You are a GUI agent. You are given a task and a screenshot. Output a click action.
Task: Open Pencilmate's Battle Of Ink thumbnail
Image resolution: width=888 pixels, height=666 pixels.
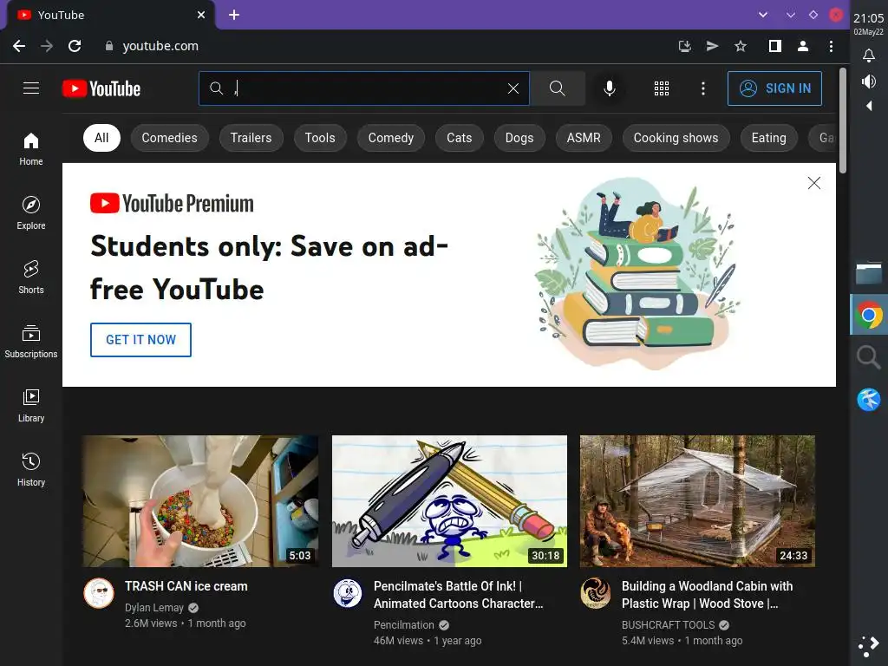[449, 500]
